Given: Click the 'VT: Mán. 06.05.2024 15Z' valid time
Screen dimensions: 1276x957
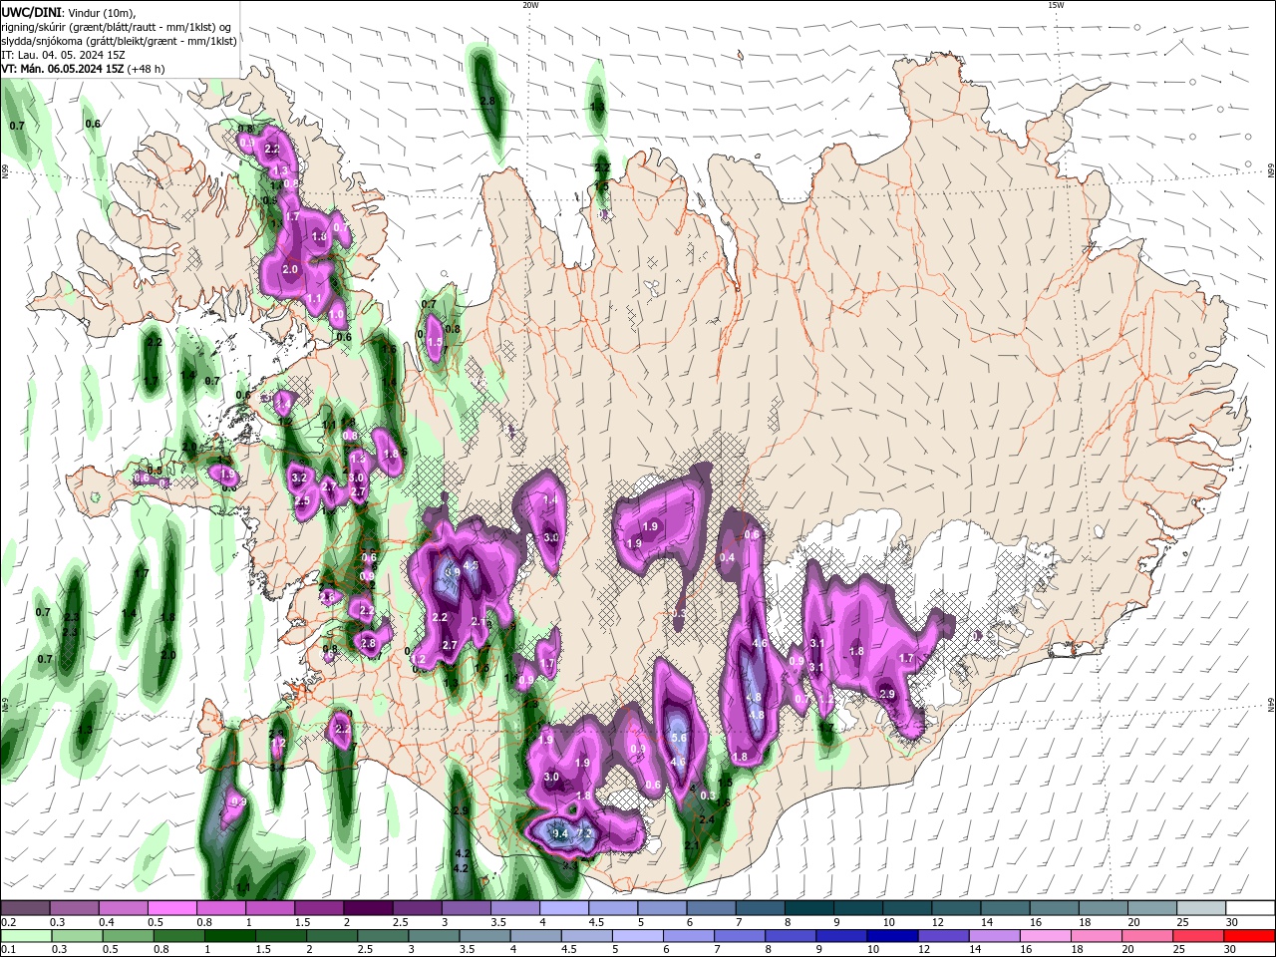Looking at the screenshot, I should (x=63, y=69).
